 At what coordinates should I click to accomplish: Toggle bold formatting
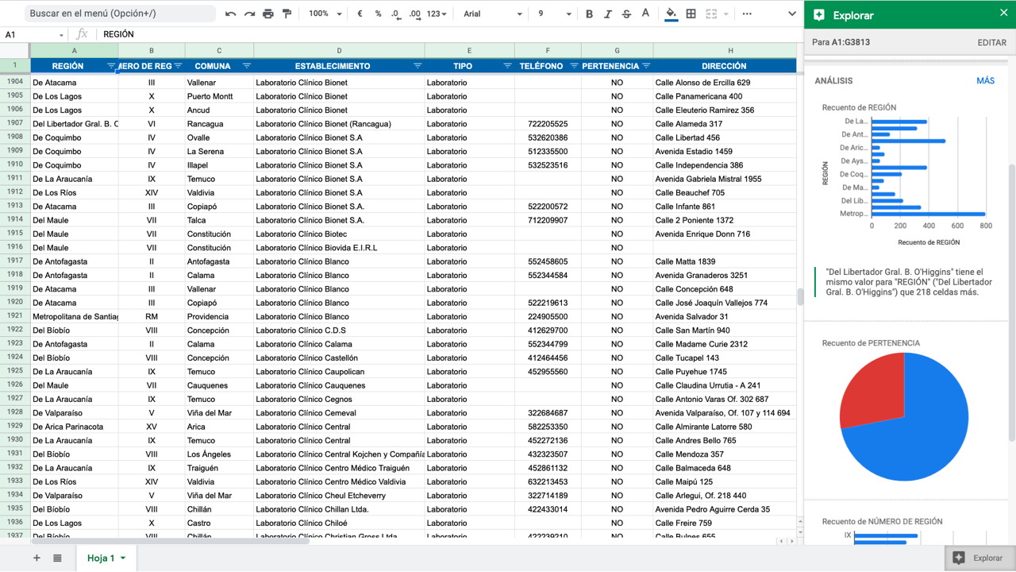point(589,14)
